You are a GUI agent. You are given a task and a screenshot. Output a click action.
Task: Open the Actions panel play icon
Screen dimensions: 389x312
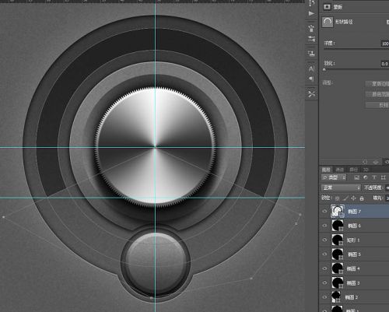click(311, 13)
